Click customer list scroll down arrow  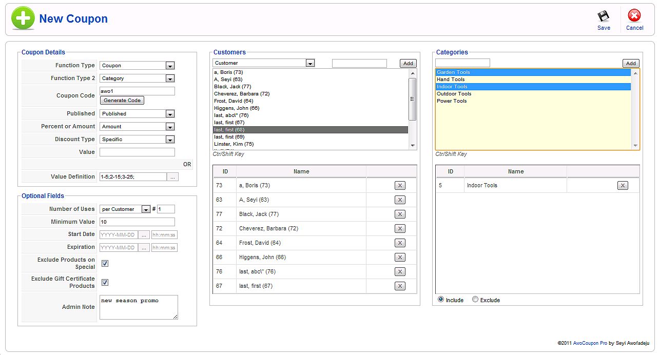click(412, 146)
